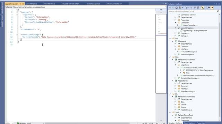
Task: Click Collapse All in Solution Explorer
Action: coord(195,8)
